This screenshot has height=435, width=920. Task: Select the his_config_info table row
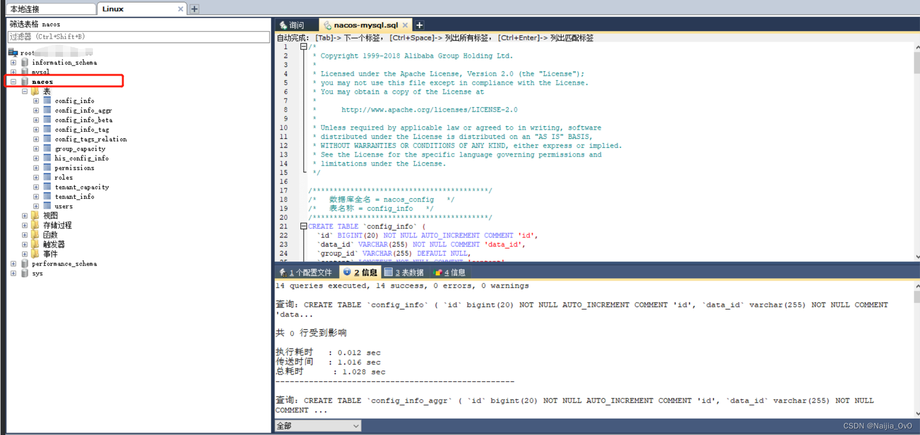[x=81, y=158]
